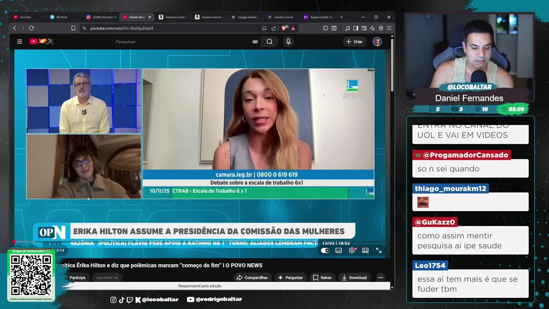
Task: Close the active Ativista tab
Action: tap(150, 17)
